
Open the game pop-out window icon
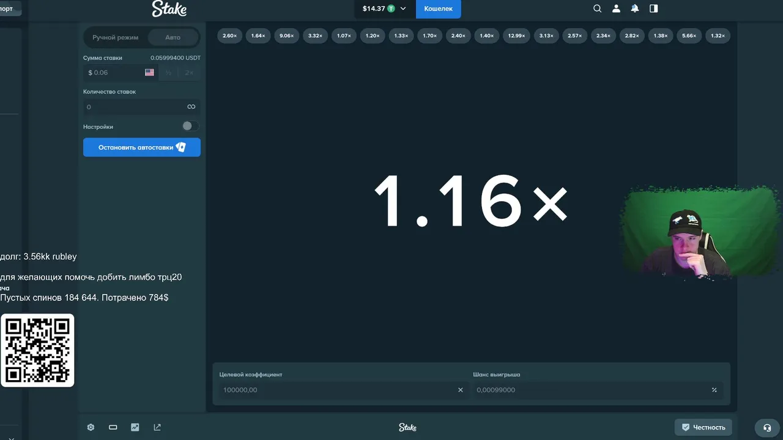(x=157, y=427)
